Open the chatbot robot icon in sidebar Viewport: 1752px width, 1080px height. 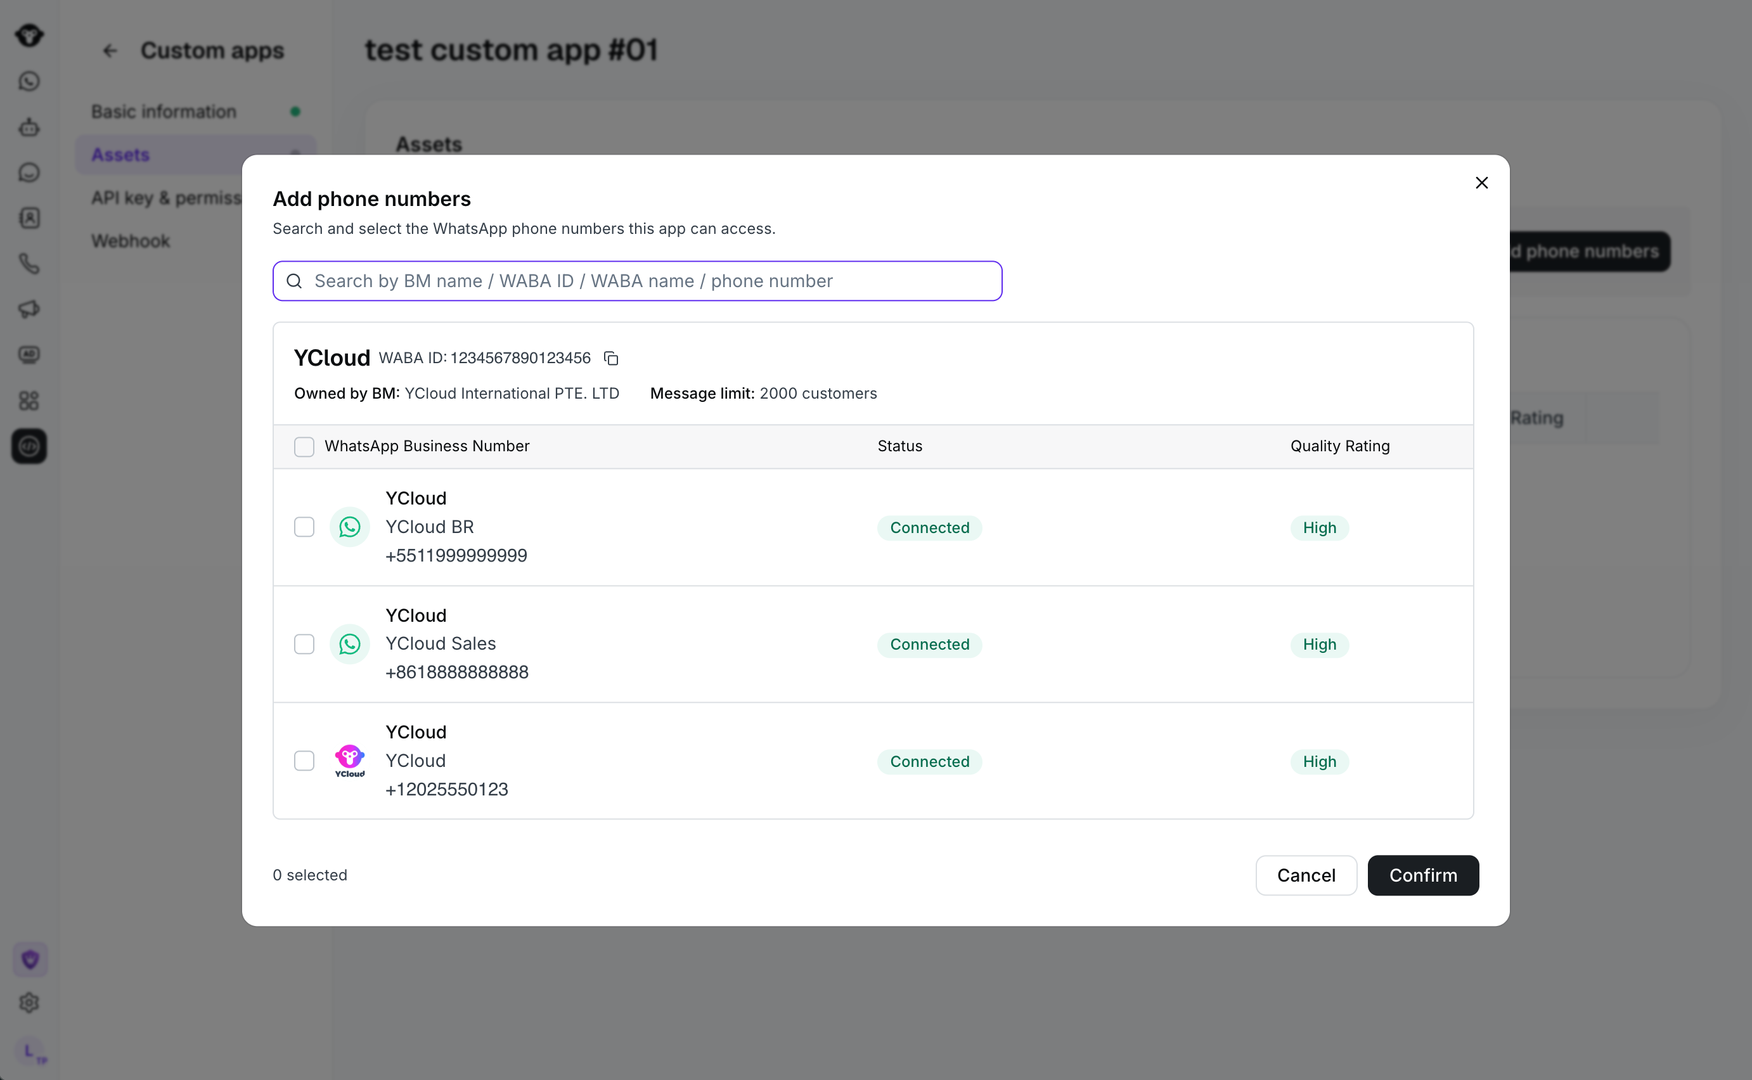(x=29, y=127)
